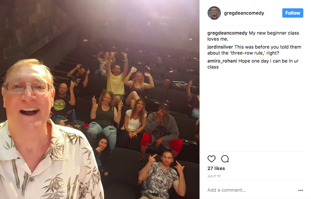
Task: Click the comment speech bubble icon
Action: pyautogui.click(x=225, y=159)
